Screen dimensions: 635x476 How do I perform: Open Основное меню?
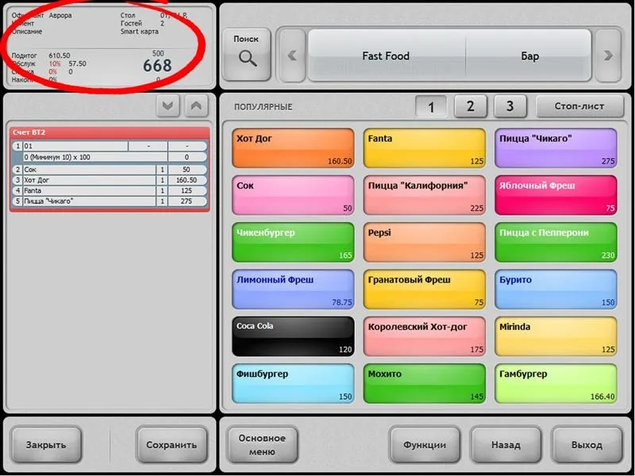click(x=262, y=444)
